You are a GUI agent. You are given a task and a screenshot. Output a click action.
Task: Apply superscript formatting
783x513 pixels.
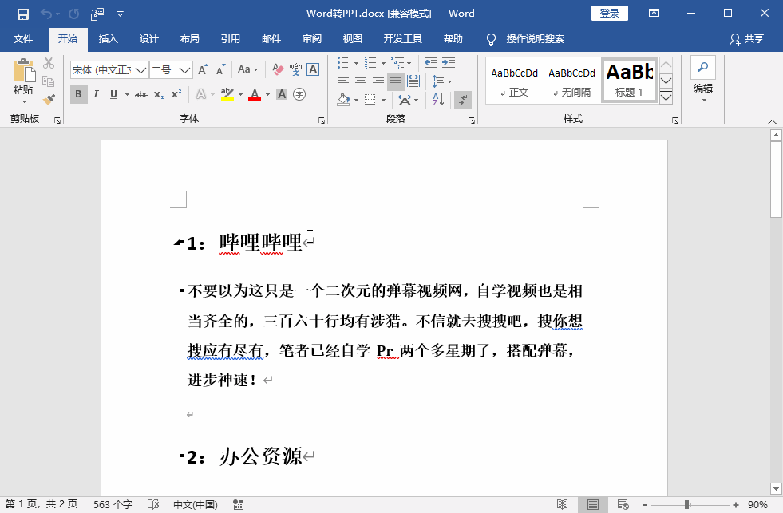(176, 93)
